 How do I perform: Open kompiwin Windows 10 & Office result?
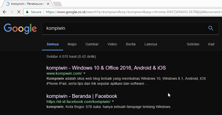tap(106, 68)
